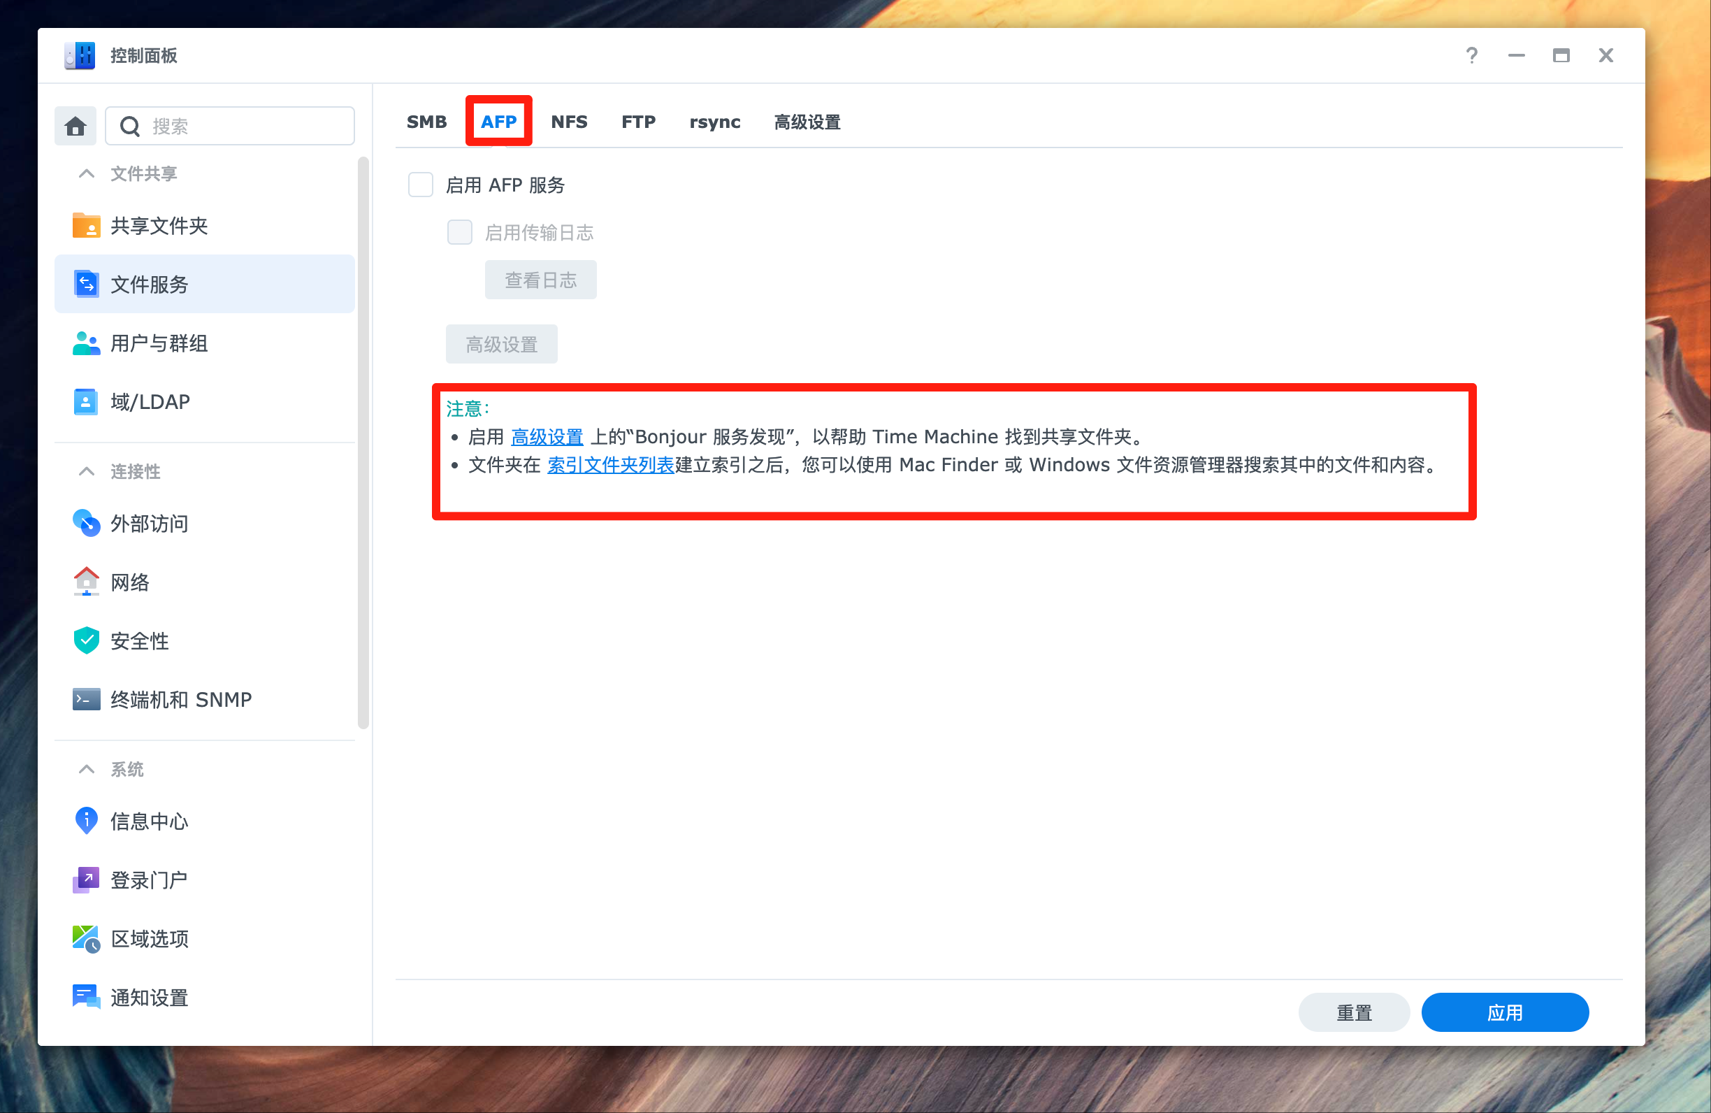This screenshot has width=1711, height=1113.
Task: Maximize the Control Panel window
Action: point(1561,55)
